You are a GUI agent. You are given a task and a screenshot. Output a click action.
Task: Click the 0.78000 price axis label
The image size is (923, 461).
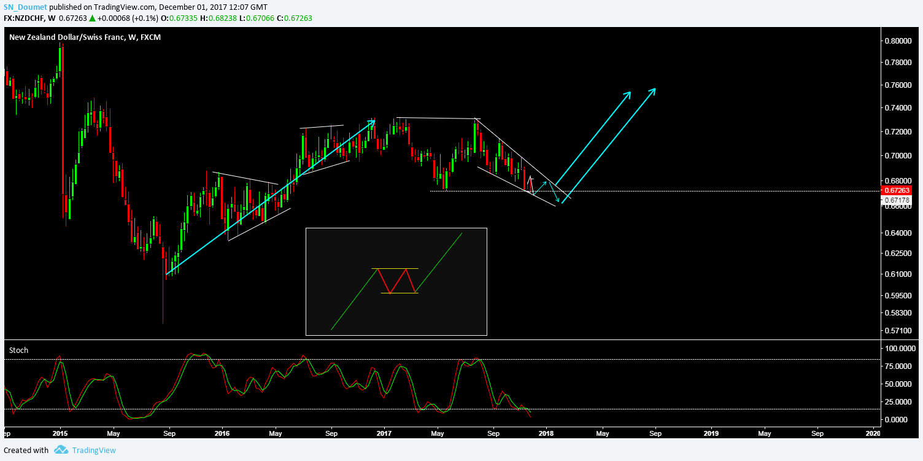(x=899, y=63)
